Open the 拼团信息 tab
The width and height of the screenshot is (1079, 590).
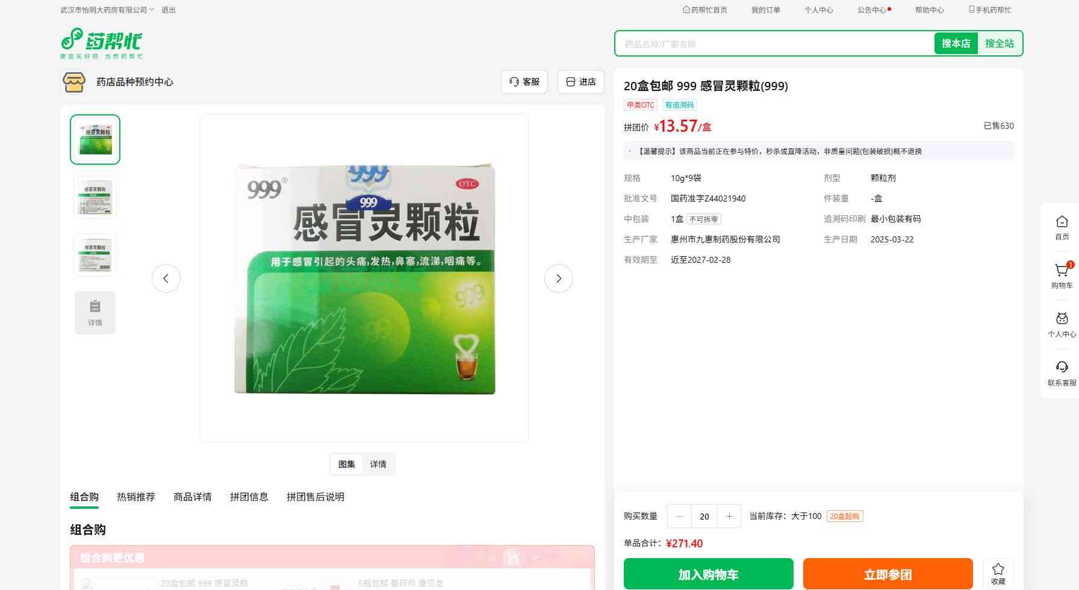click(249, 497)
